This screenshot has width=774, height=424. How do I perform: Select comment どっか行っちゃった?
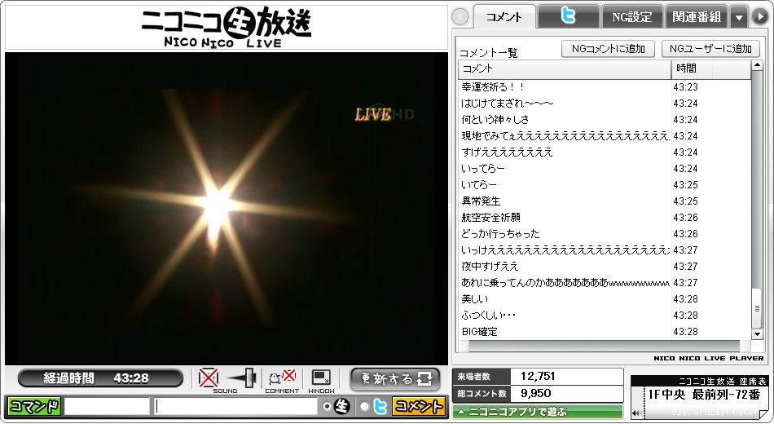[x=500, y=234]
